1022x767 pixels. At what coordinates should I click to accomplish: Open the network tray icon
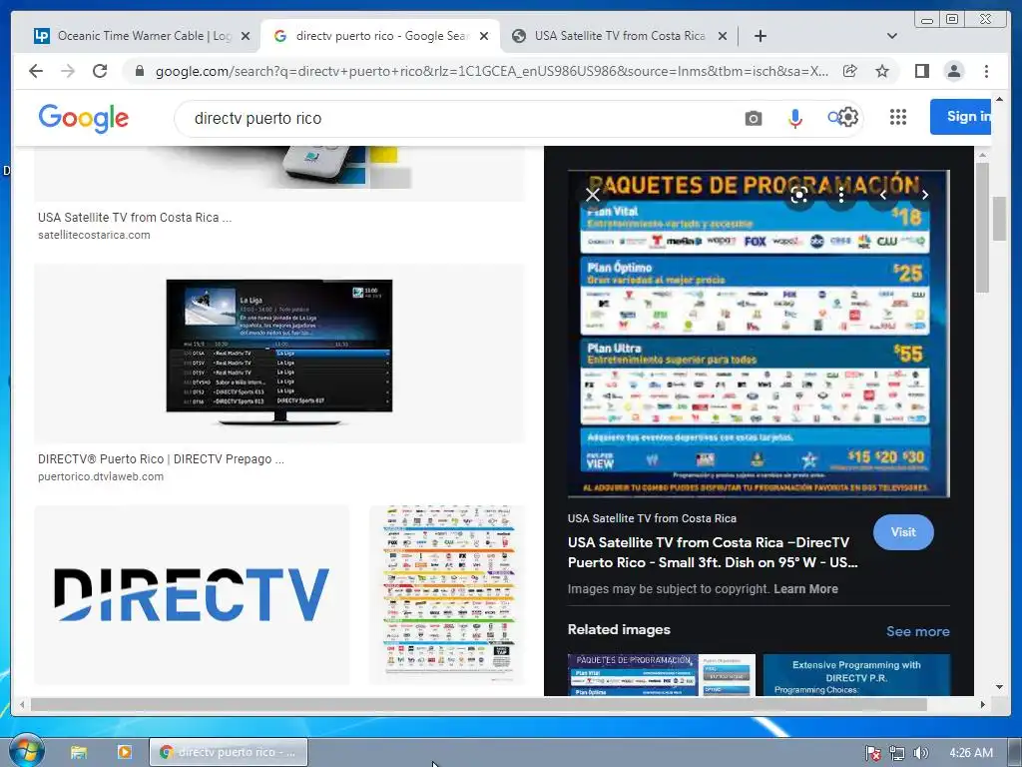(897, 753)
